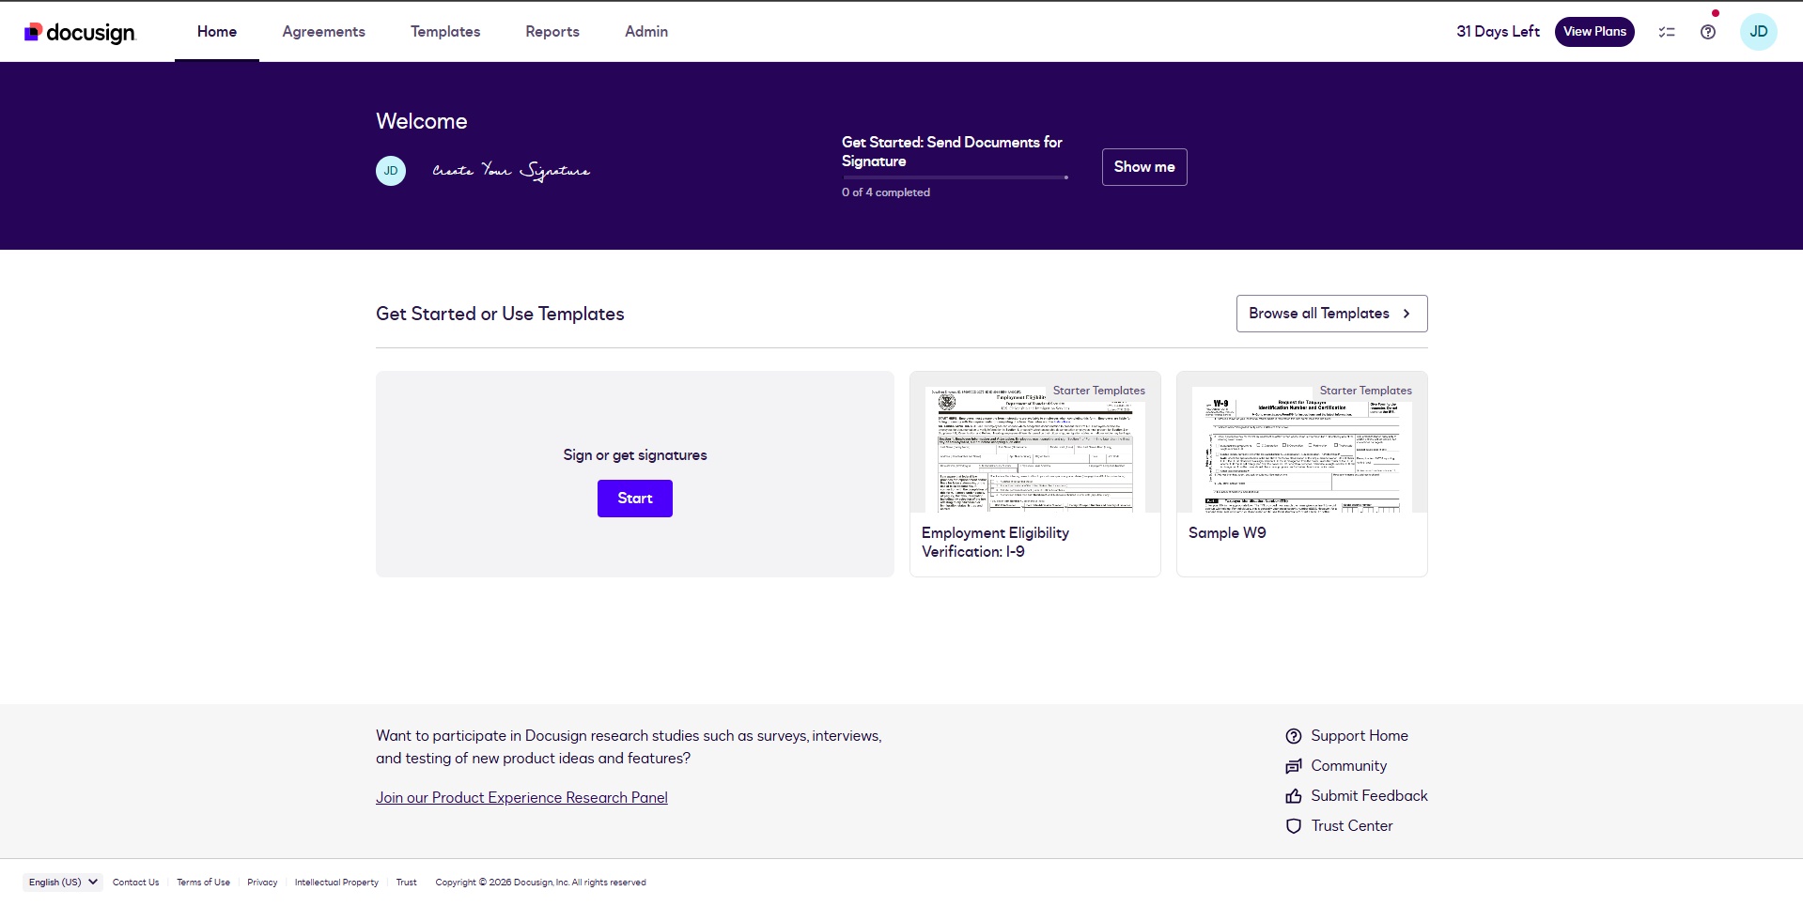Click the Contact Us footer link
The height and width of the screenshot is (906, 1803).
pyautogui.click(x=135, y=883)
